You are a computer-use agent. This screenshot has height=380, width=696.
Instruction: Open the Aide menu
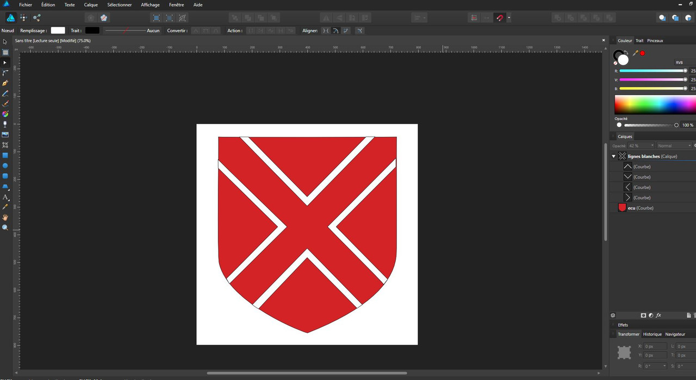pyautogui.click(x=198, y=5)
